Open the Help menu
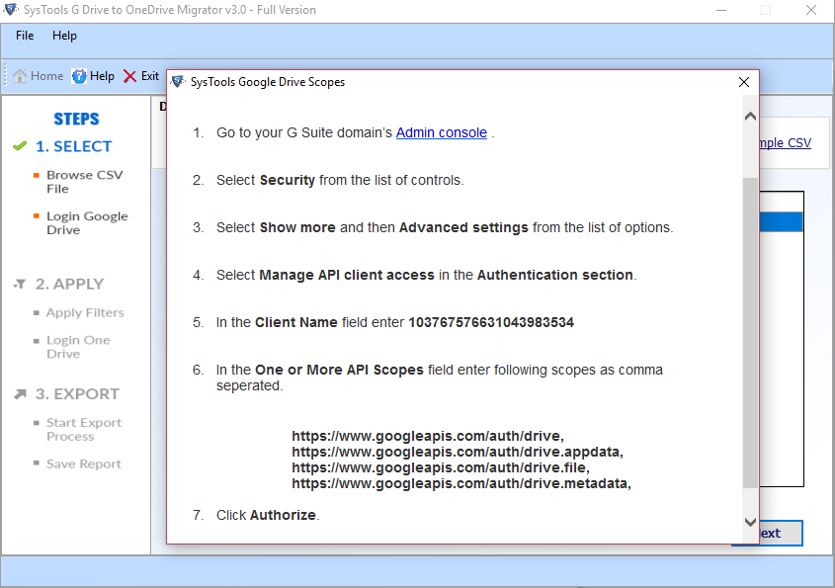Viewport: 835px width, 588px height. click(64, 36)
